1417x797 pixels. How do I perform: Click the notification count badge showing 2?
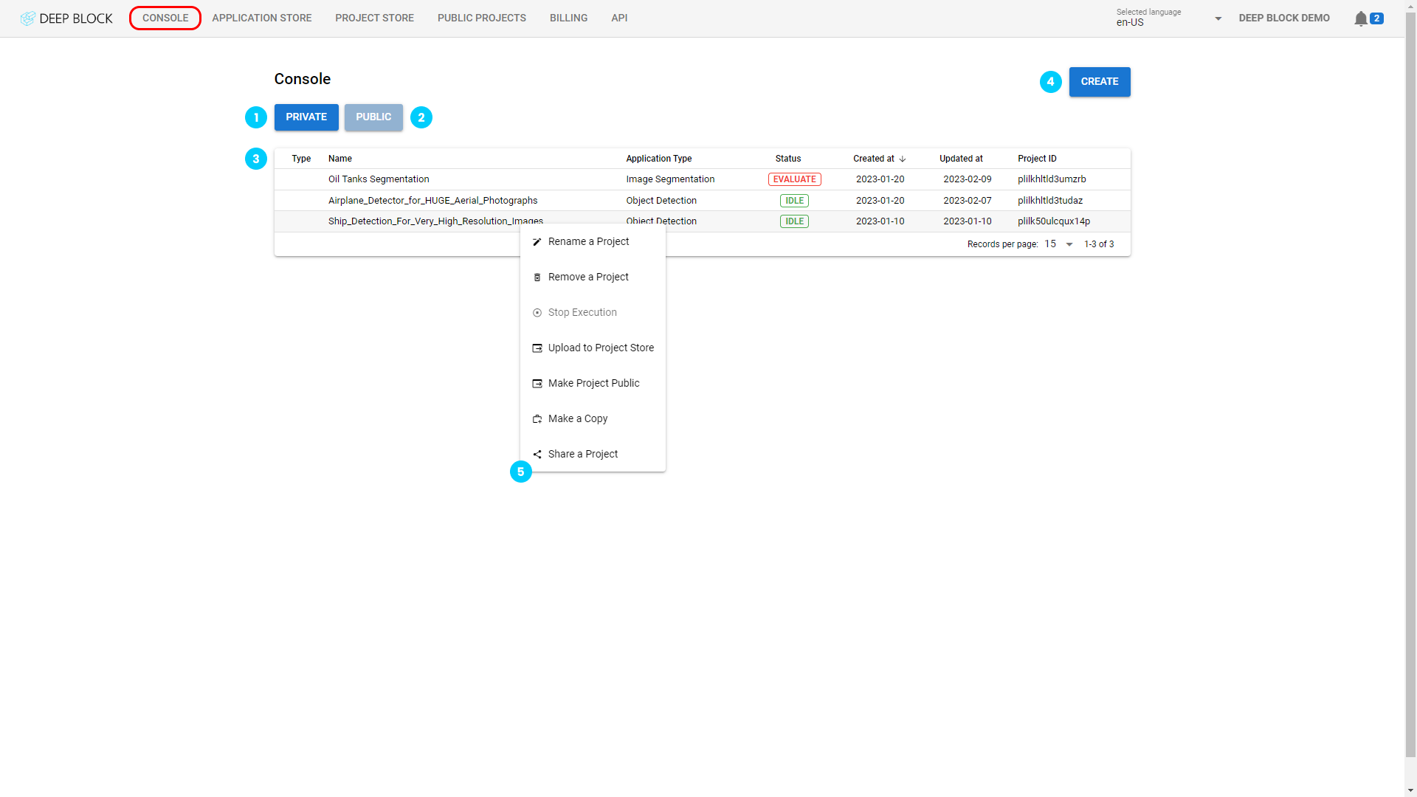1376,18
